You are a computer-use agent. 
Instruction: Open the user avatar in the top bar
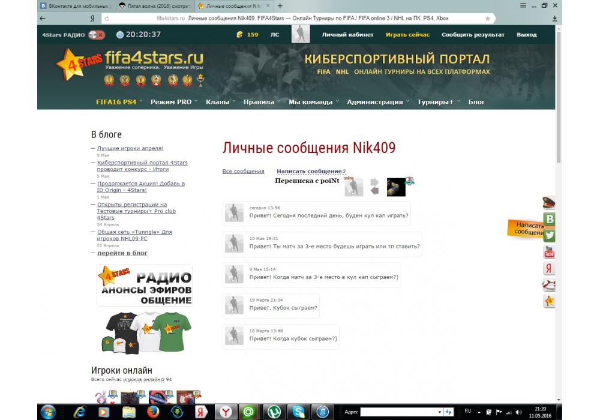click(x=300, y=35)
